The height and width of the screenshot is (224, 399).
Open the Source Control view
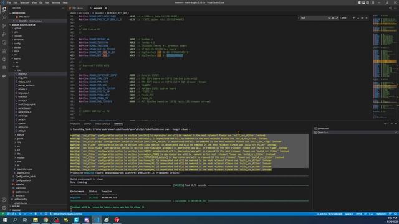[4, 26]
